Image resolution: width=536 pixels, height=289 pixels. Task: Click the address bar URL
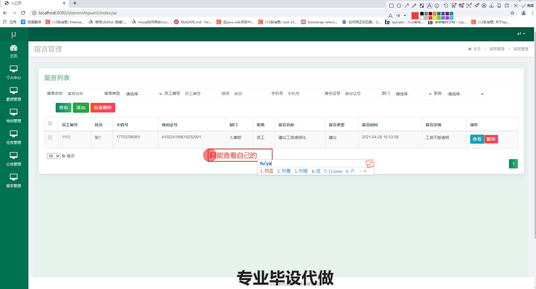[78, 13]
